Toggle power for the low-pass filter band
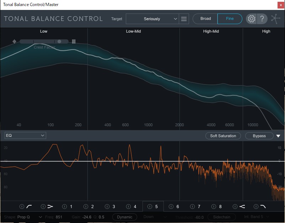 point(256,206)
